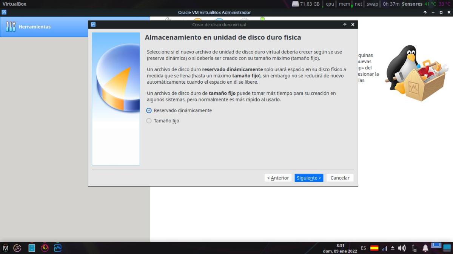This screenshot has width=453, height=254.
Task: Click the VirtualBox taskbar icon
Action: point(57,248)
